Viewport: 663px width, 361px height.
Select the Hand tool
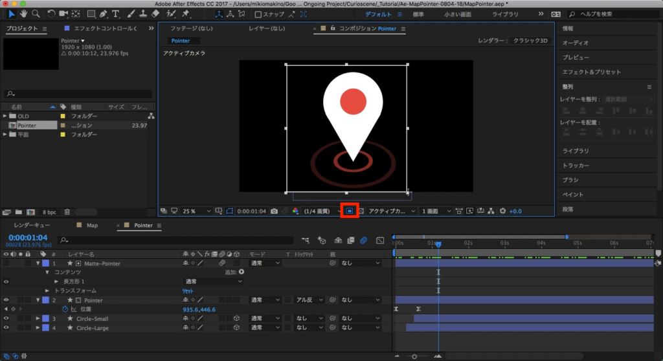(24, 14)
